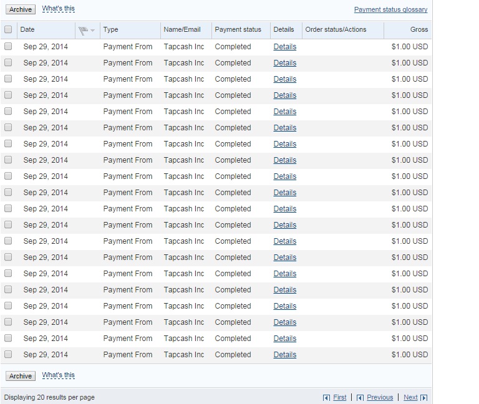Open the Payment status glossary link

pyautogui.click(x=391, y=10)
